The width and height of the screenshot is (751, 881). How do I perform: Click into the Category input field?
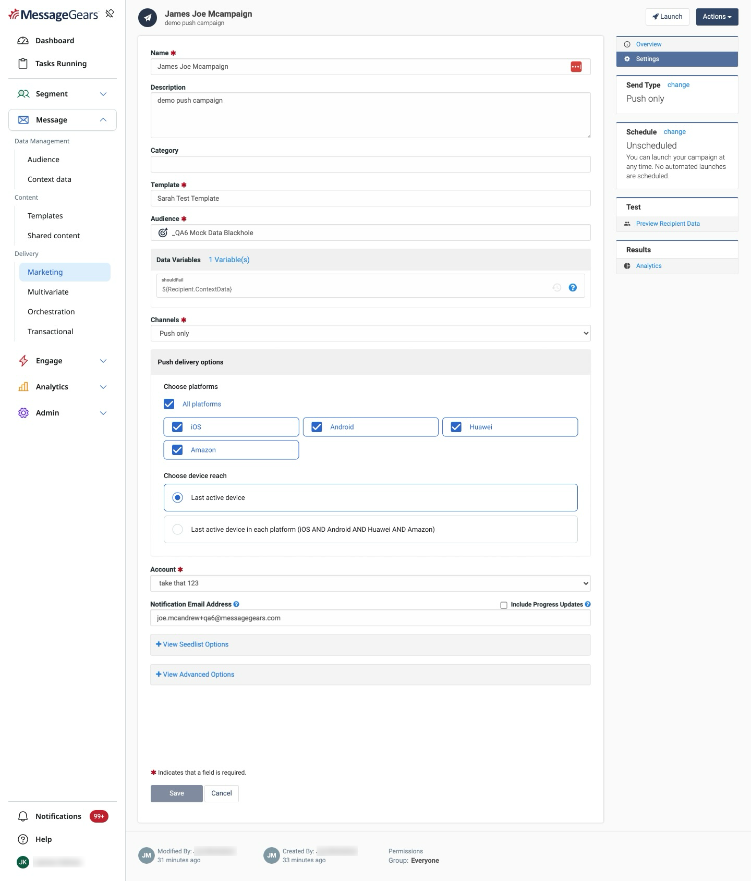click(x=370, y=164)
